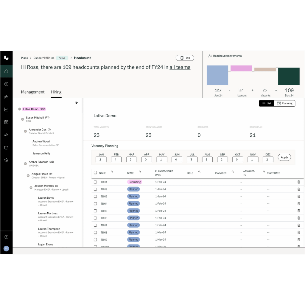Select the checkbox next to TBH1
The width and height of the screenshot is (305, 305).
coord(95,182)
